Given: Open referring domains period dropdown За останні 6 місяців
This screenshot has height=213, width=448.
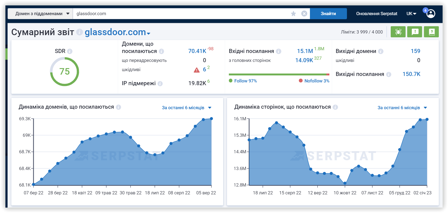Looking at the screenshot, I should click(x=186, y=108).
